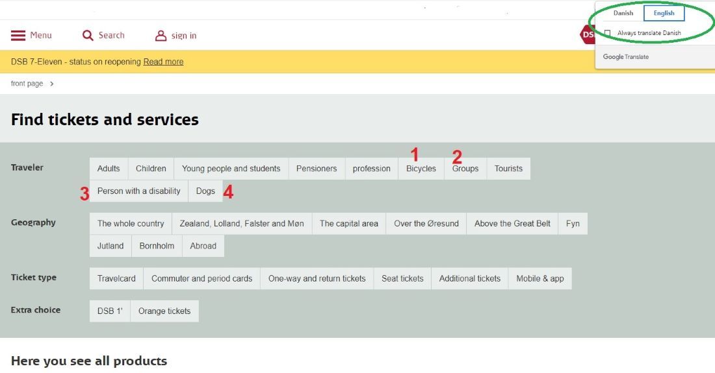Select the Travelcard ticket type
715x373 pixels.
(116, 279)
